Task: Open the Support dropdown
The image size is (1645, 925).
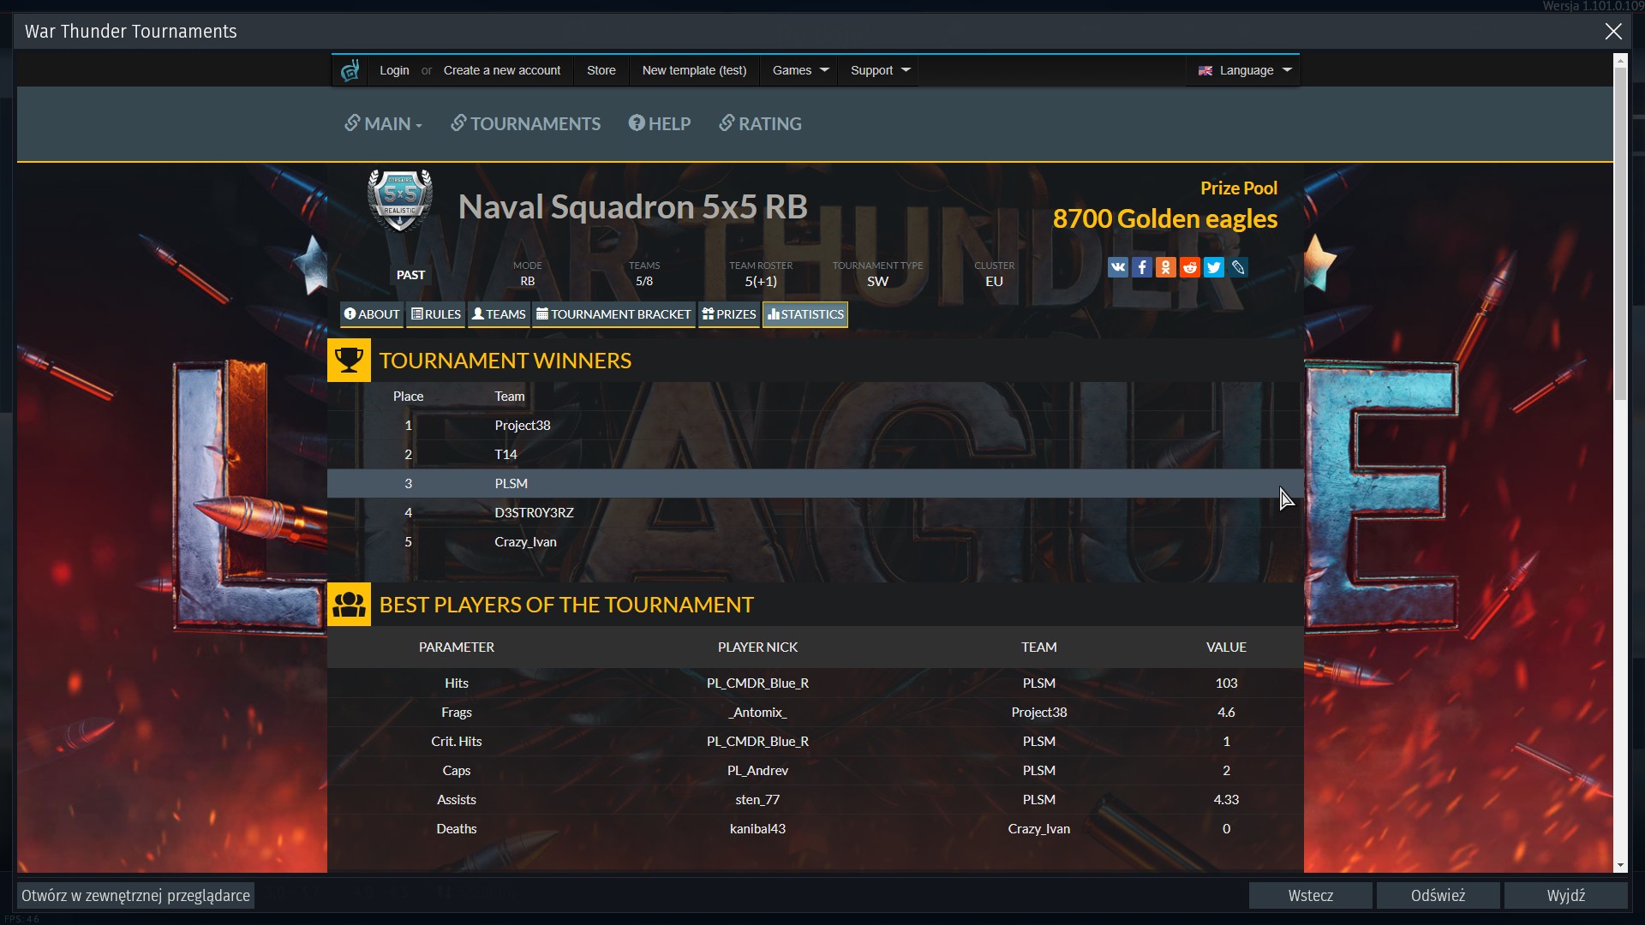Action: click(880, 70)
